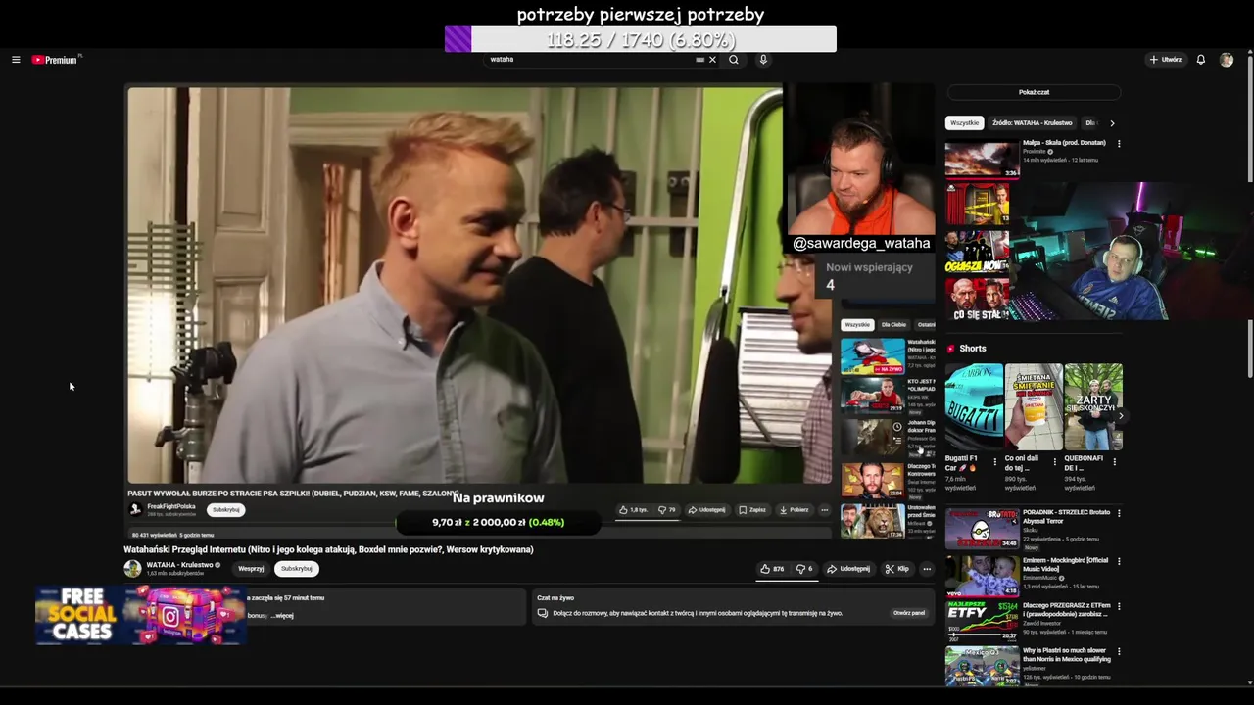Image resolution: width=1254 pixels, height=705 pixels.
Task: Select the 'Źródło: WATAHA - Krulestwo' chip
Action: click(x=1032, y=123)
